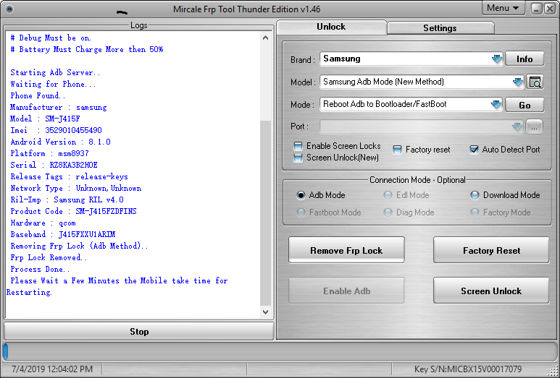Select Fastboot Mode radio button
The width and height of the screenshot is (560, 378).
(x=301, y=212)
